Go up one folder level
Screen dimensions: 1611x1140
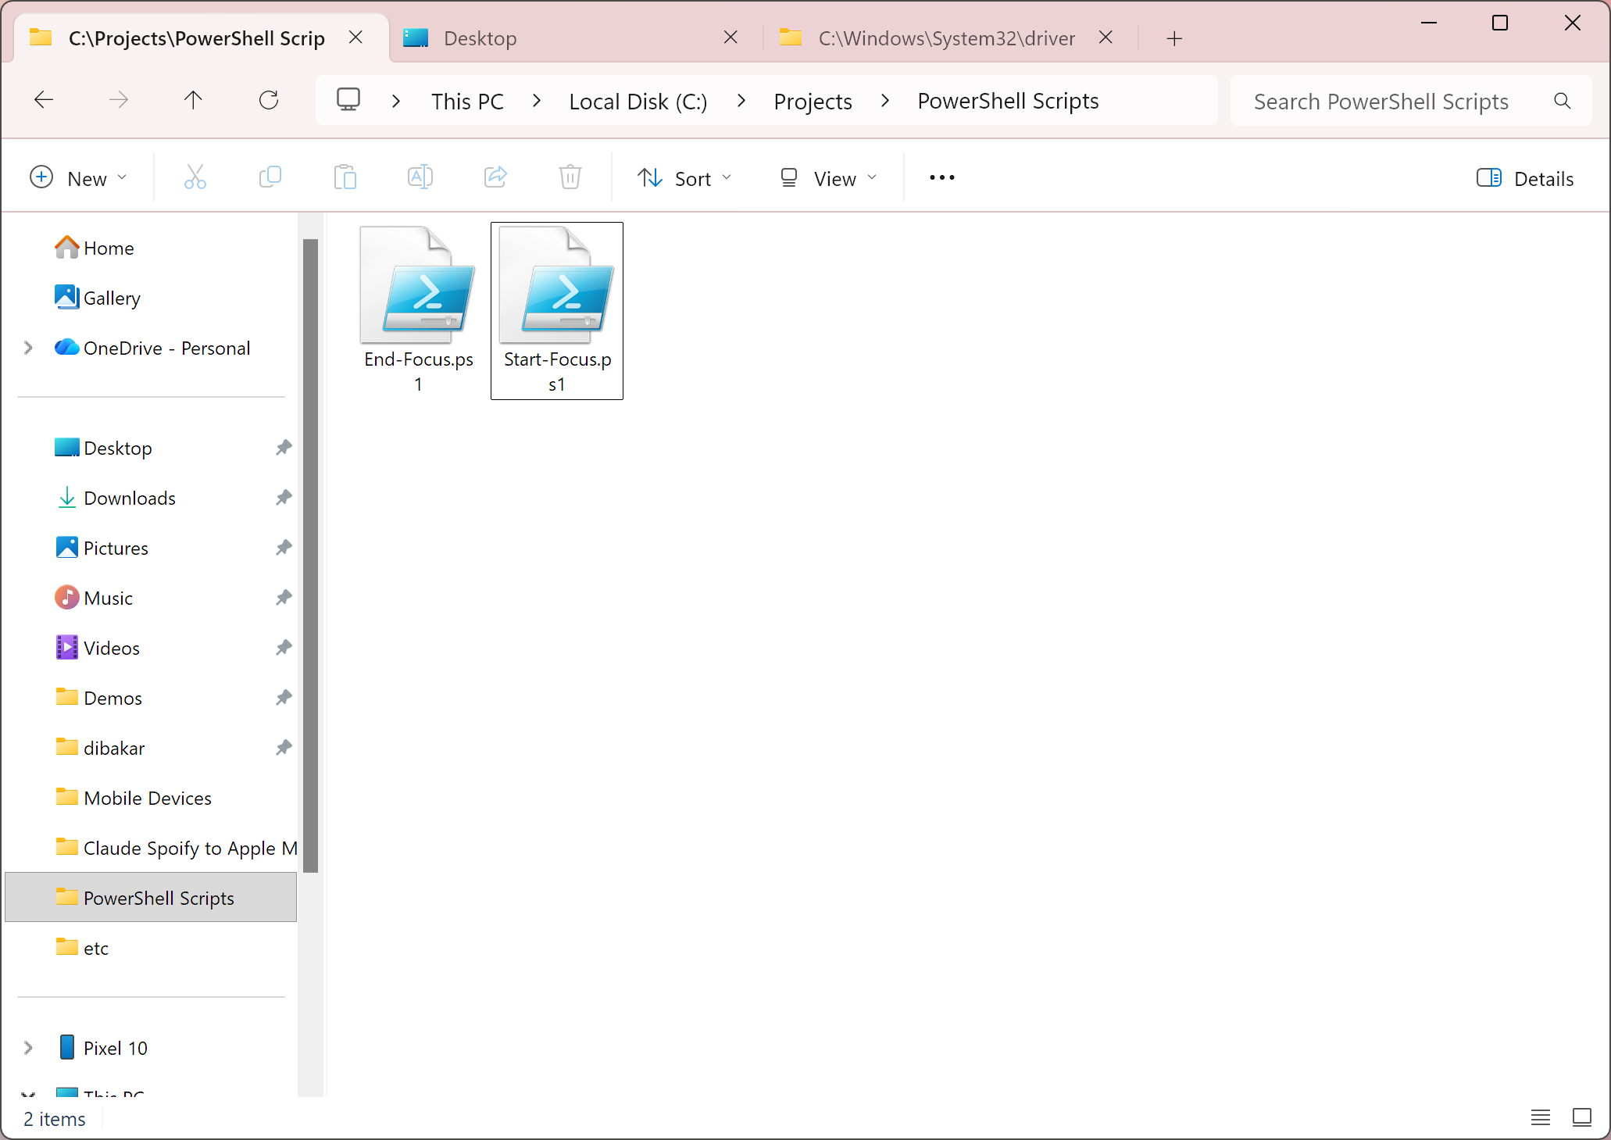193,100
